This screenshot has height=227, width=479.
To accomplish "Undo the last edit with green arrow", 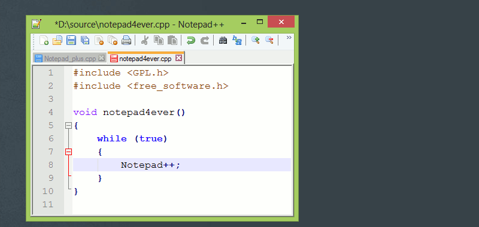I will tap(191, 40).
